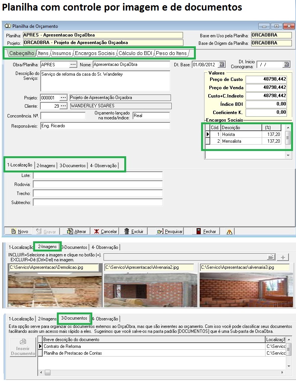Open the Dt. Inicio Cronograma calendar picker

click(x=287, y=64)
